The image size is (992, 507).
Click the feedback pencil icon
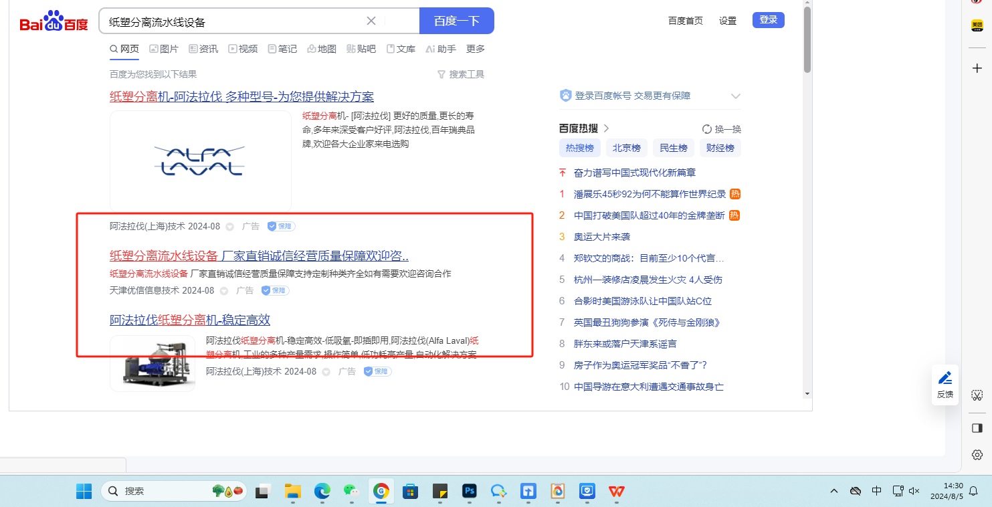(945, 379)
